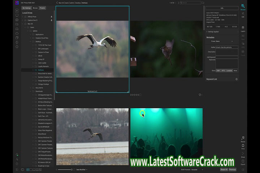Toggle the left panel visibility icon

tap(17, 170)
